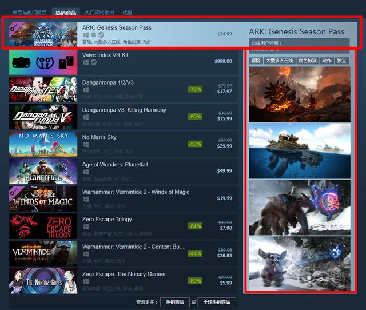366x310 pixels.
Task: Open Age of Wonders Planetfall capsule image
Action: coord(43,172)
